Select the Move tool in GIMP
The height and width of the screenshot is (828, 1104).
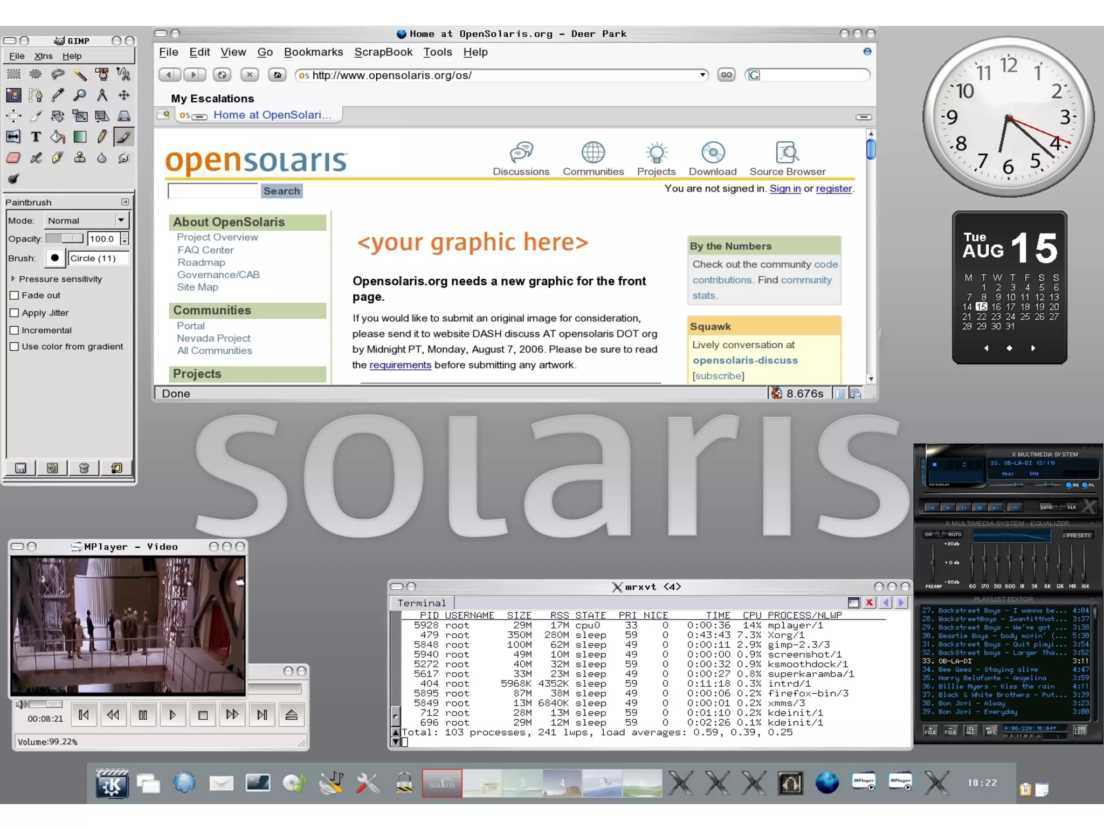[x=124, y=95]
